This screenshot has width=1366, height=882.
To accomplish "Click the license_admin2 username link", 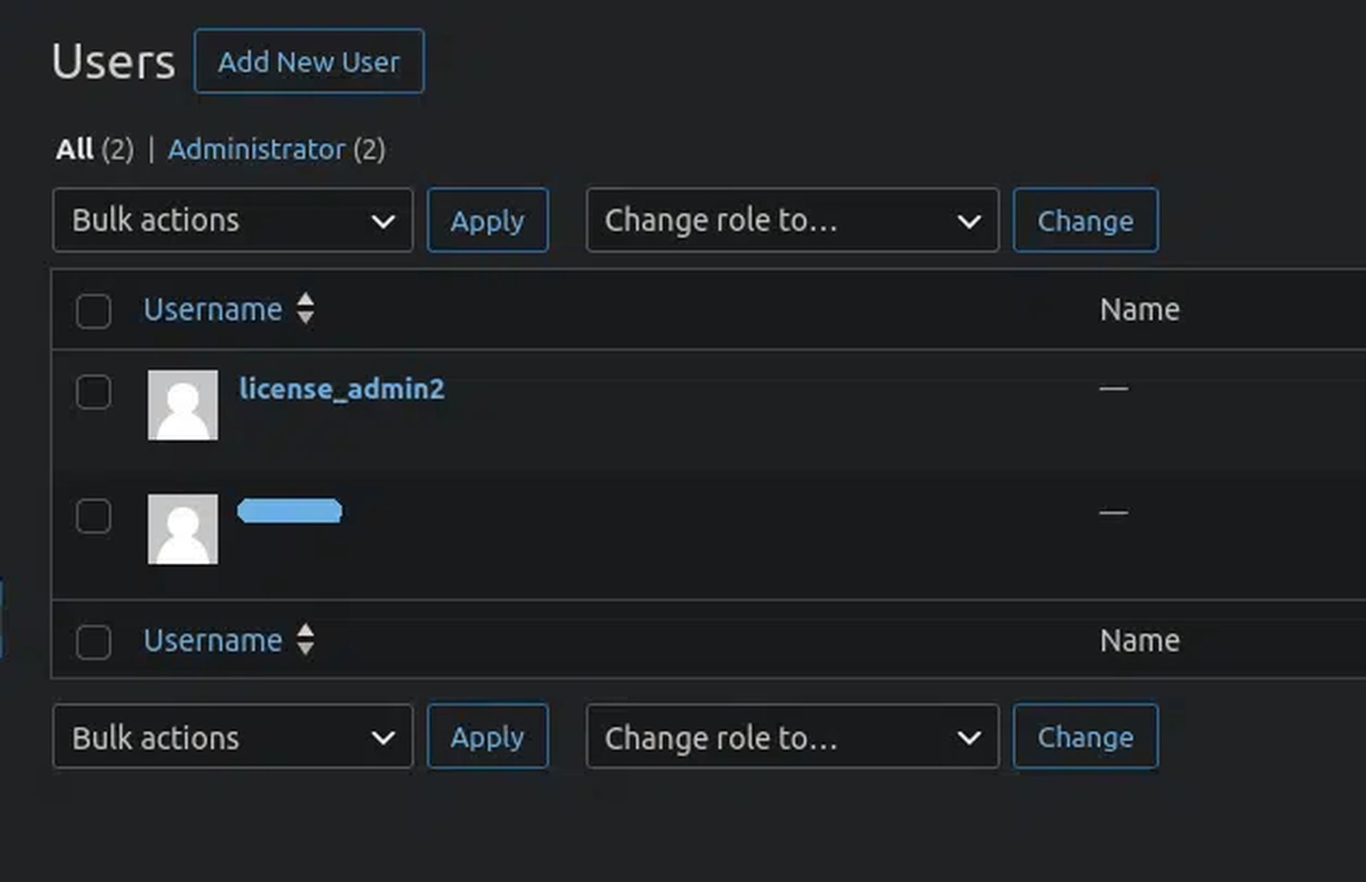I will 341,388.
